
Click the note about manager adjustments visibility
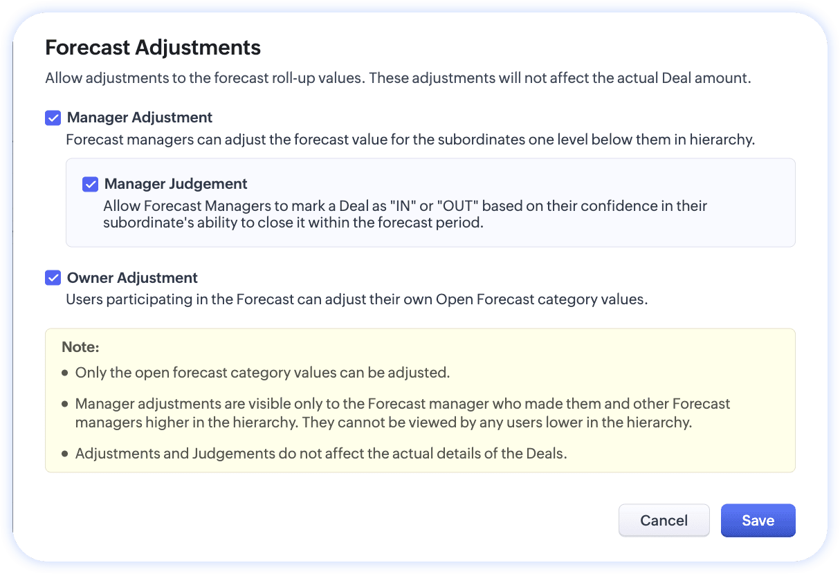(402, 413)
